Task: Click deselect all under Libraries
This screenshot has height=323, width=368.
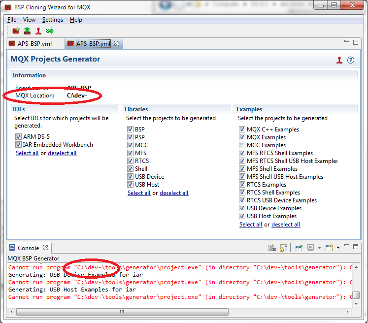Action: coord(174,193)
